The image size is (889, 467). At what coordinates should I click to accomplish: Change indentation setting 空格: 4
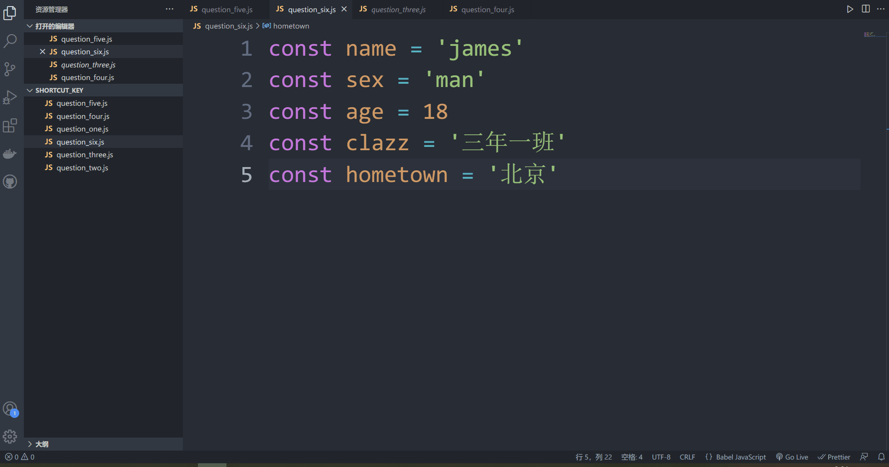[632, 457]
